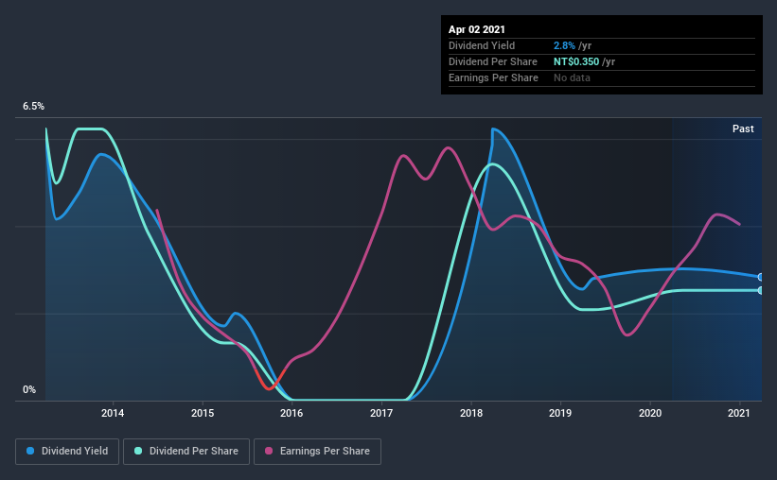Click the teal Dividend Per Share endpoint marker
The width and height of the screenshot is (777, 480).
pyautogui.click(x=761, y=290)
